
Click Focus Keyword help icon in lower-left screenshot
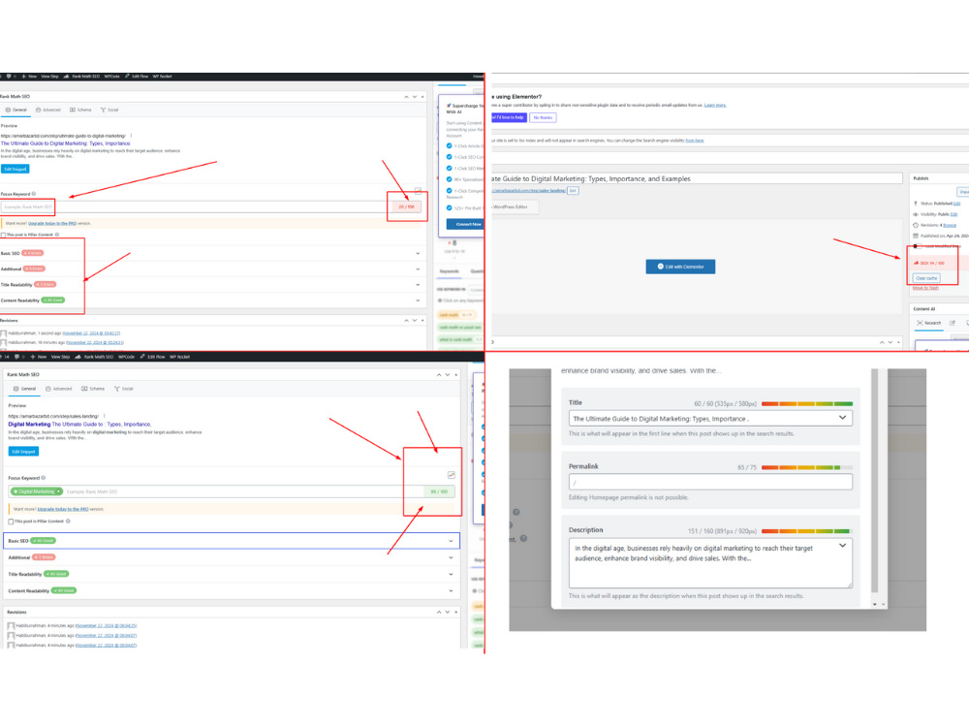coord(44,478)
